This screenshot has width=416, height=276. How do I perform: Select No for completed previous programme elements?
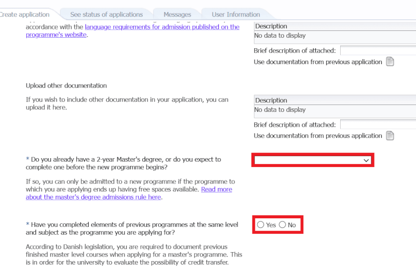[282, 225]
